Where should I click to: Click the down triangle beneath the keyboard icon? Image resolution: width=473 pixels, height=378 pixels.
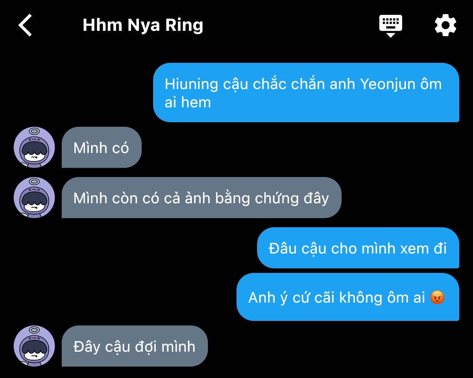(x=391, y=35)
